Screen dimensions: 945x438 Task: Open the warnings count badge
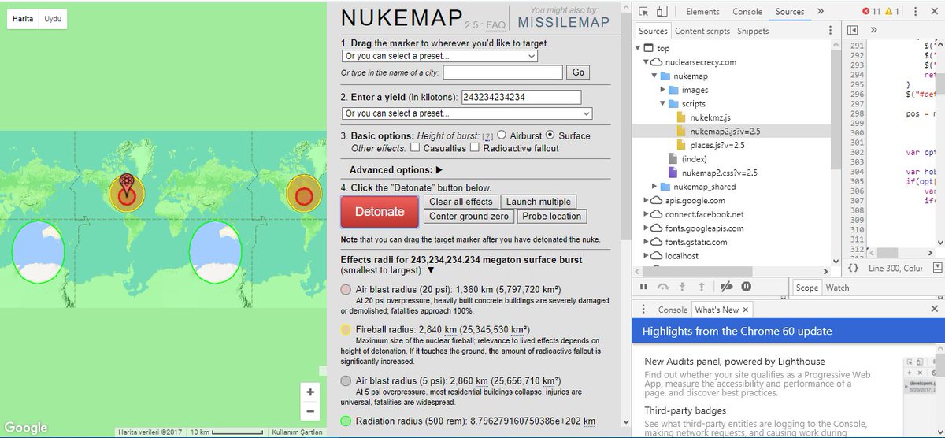892,12
